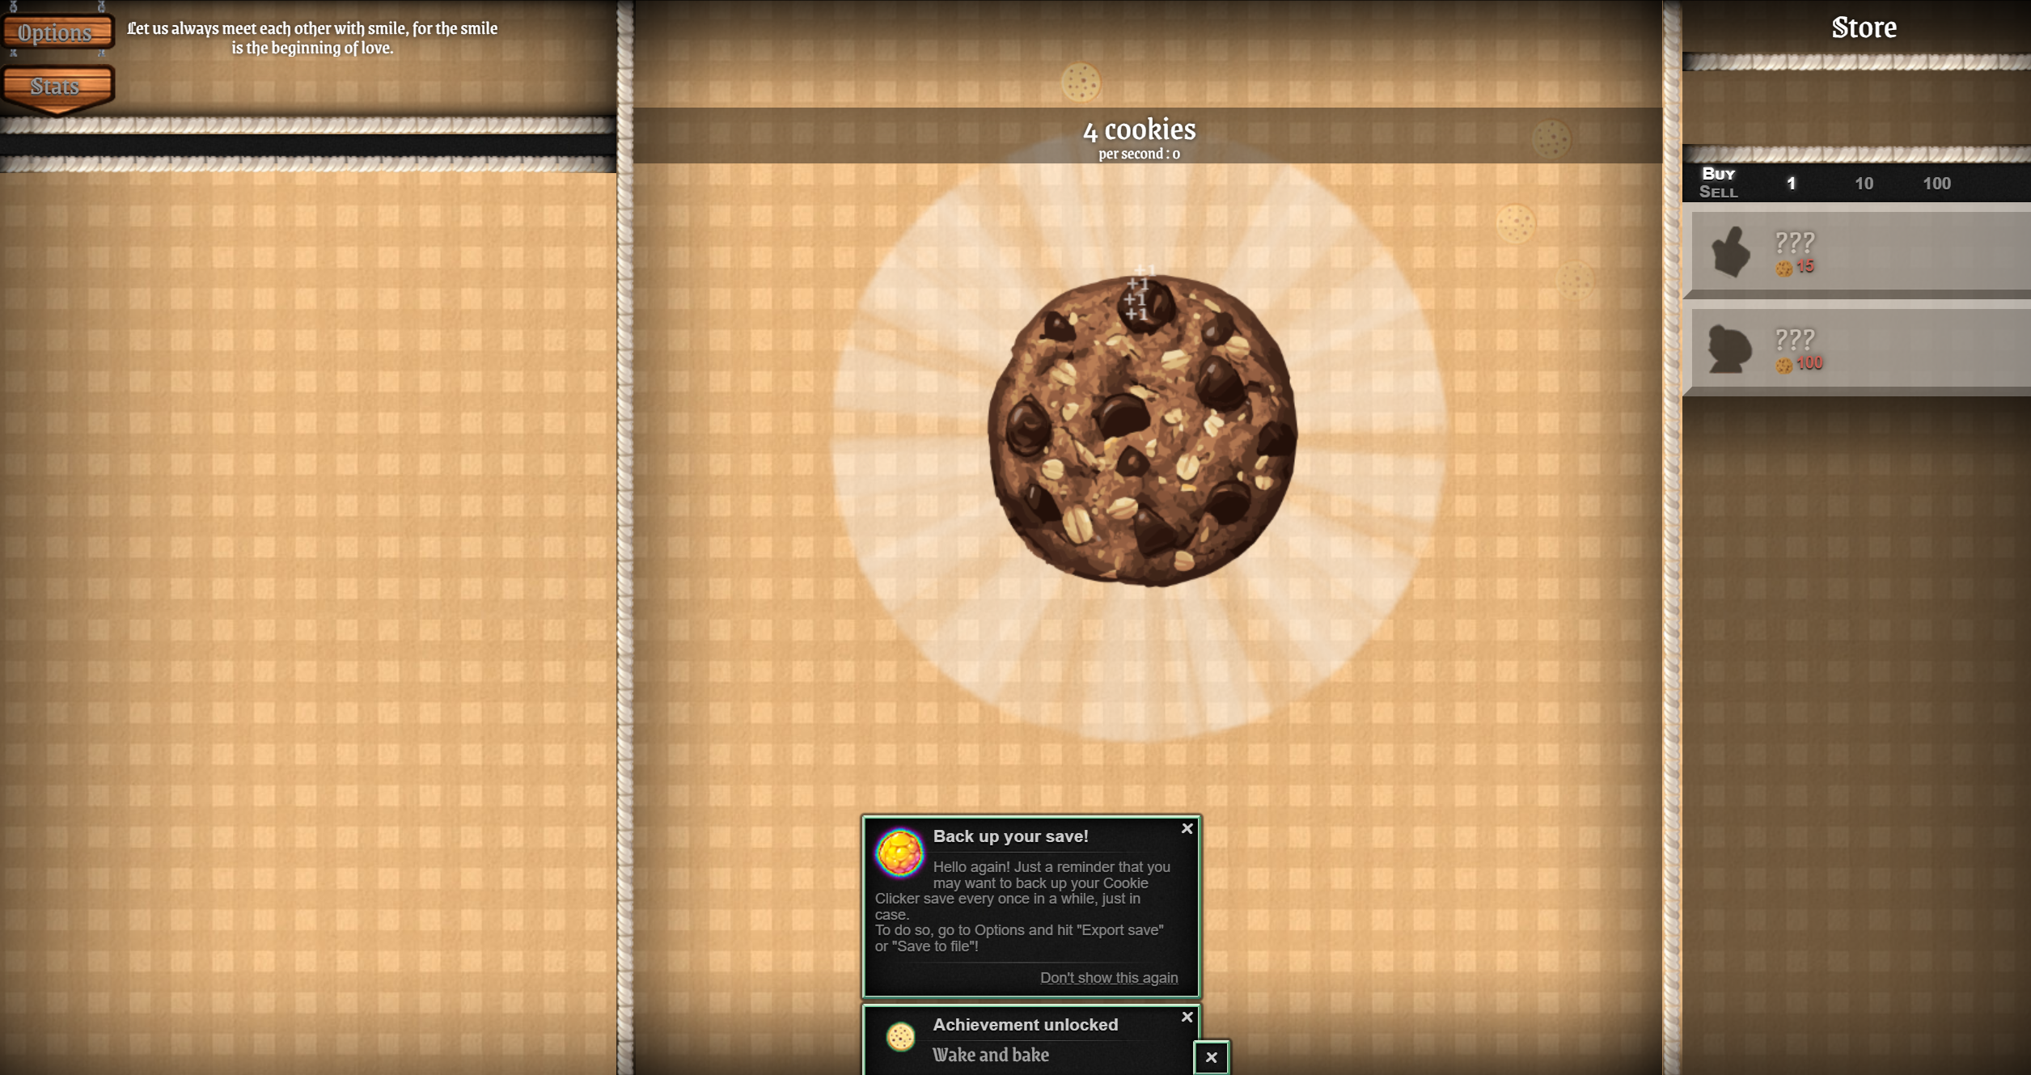Close all notifications with bottom X button
2031x1075 pixels.
click(x=1211, y=1057)
